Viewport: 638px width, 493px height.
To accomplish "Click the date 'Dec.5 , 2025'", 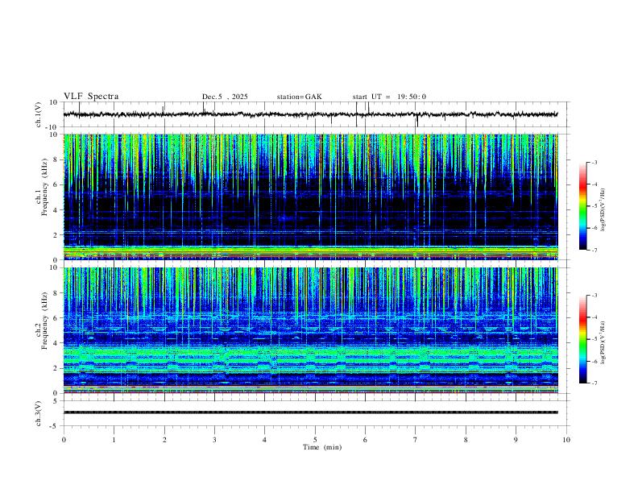I will [225, 97].
